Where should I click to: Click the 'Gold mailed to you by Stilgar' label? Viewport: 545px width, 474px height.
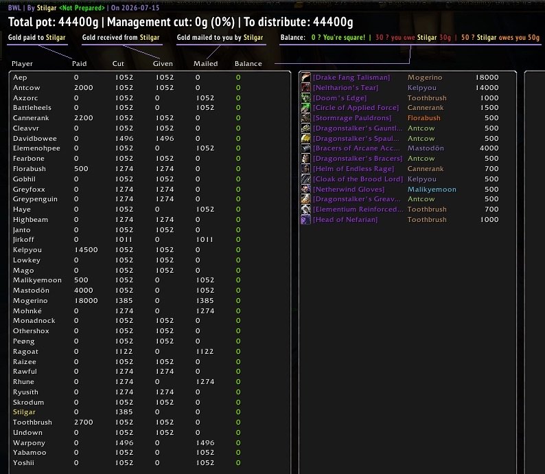pyautogui.click(x=220, y=37)
